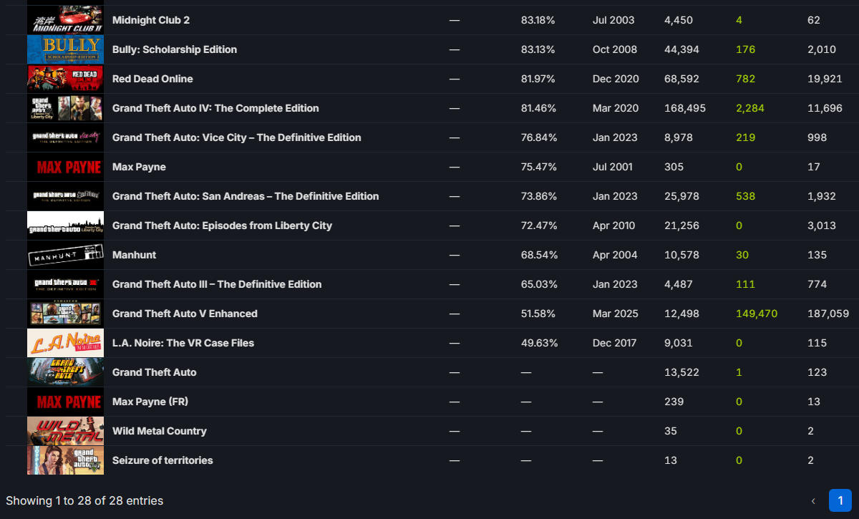
Task: Click the L.A. Noire cover thumbnail
Action: [65, 343]
